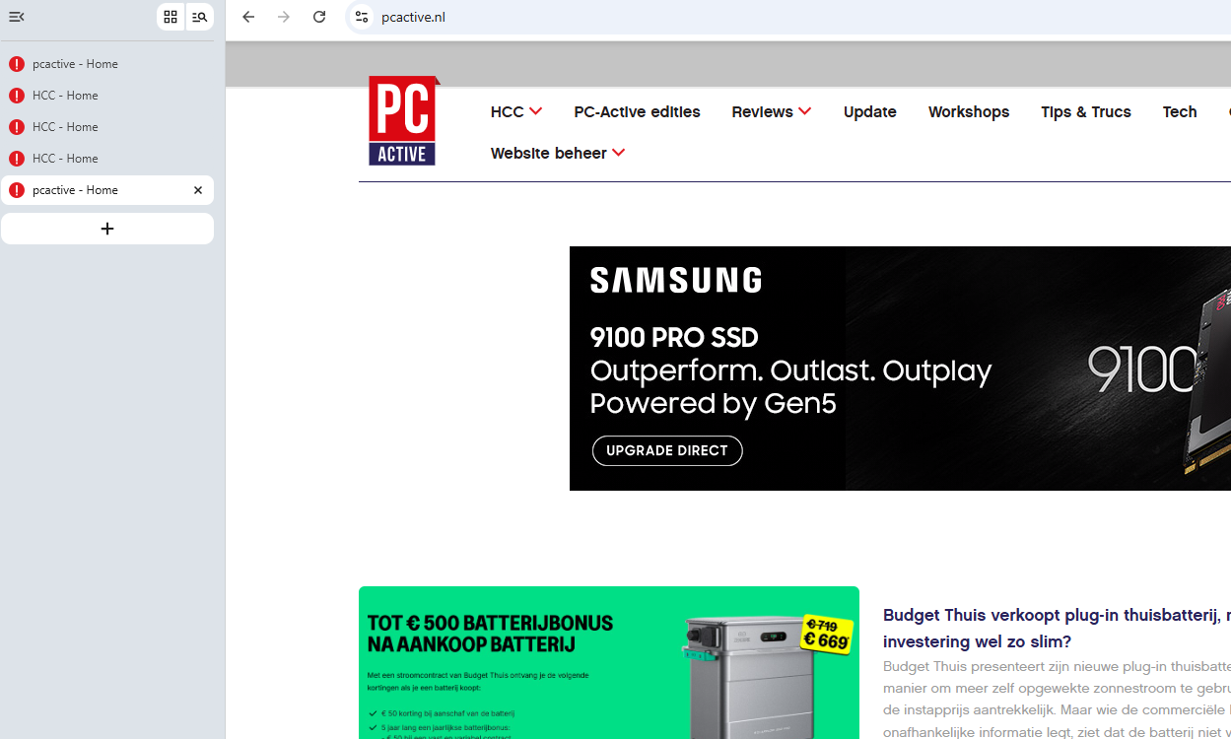
Task: Open the Update menu item
Action: (869, 112)
